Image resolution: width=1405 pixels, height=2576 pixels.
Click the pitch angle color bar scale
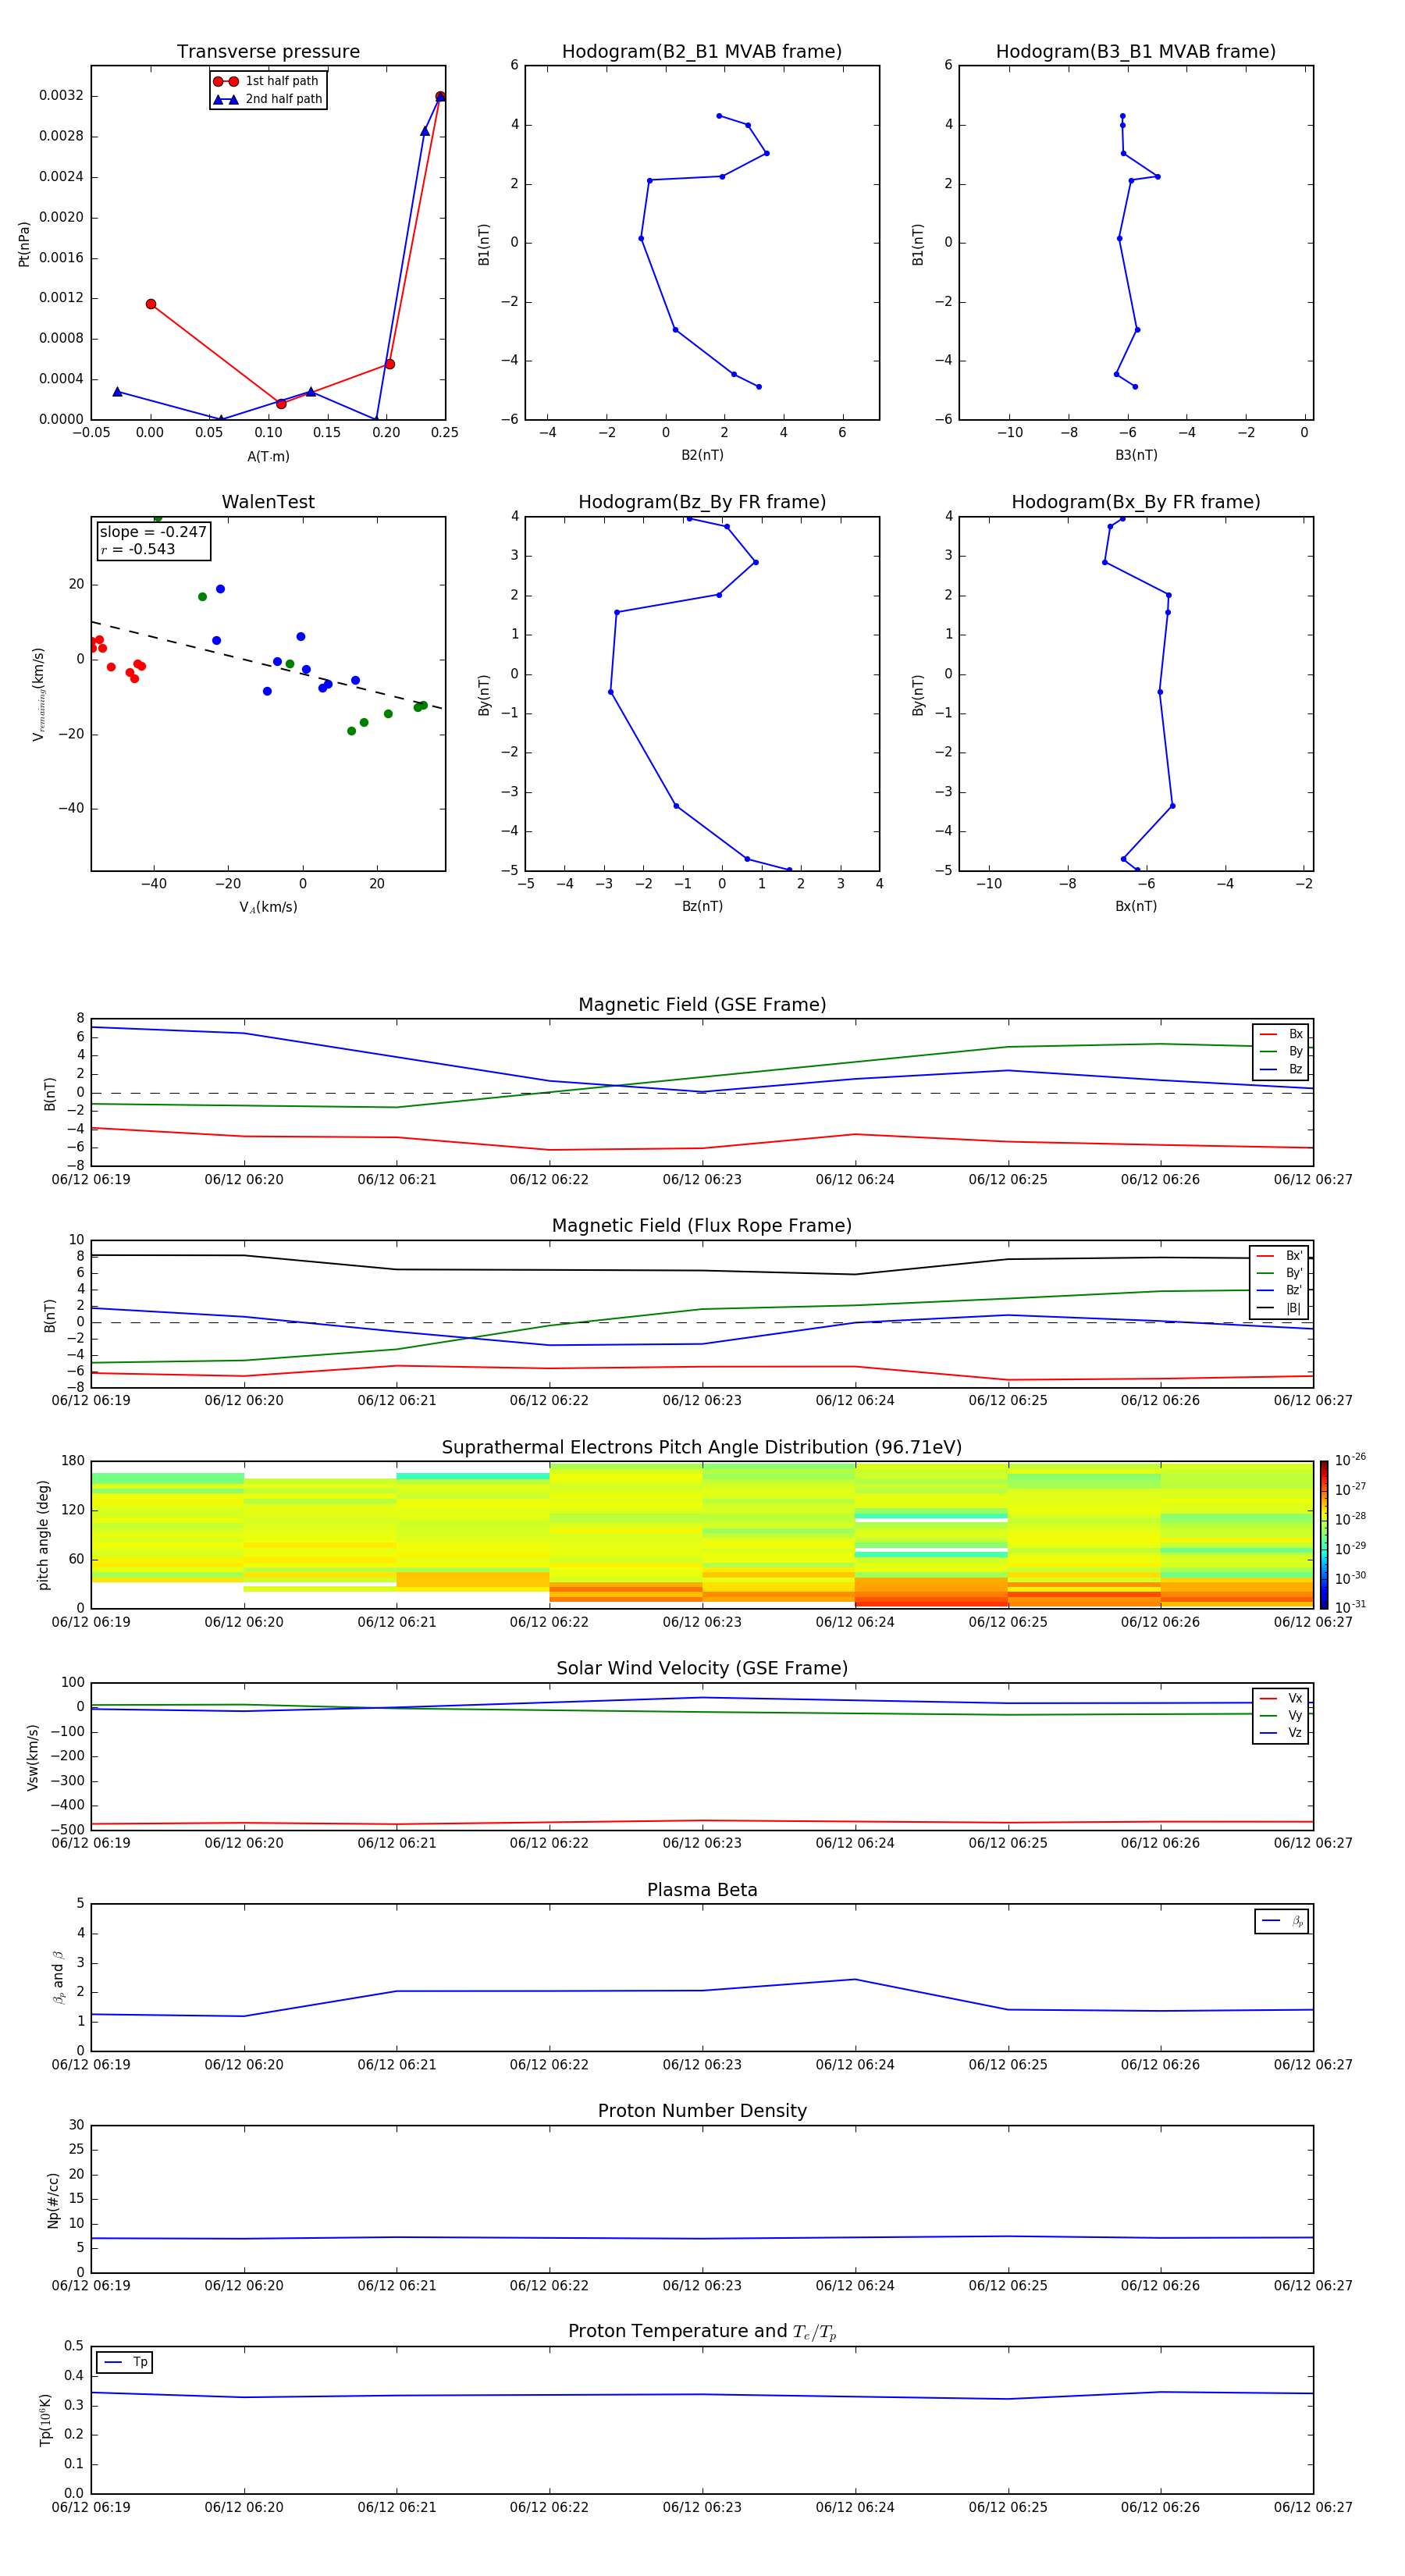[x=1324, y=1534]
